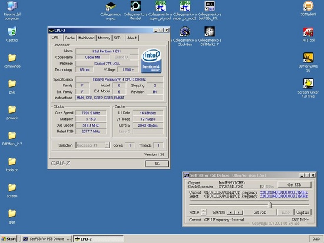324x243 pixels.
Task: Click the Set FSB button
Action: [x=260, y=212]
